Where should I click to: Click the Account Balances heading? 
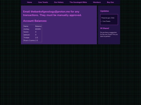pos(35,21)
